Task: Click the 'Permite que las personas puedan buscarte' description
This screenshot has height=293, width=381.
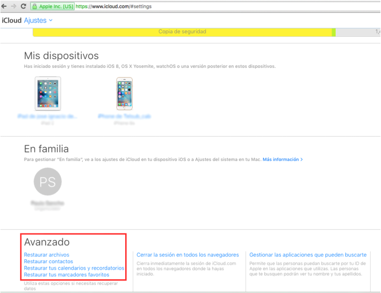Action: pyautogui.click(x=307, y=268)
